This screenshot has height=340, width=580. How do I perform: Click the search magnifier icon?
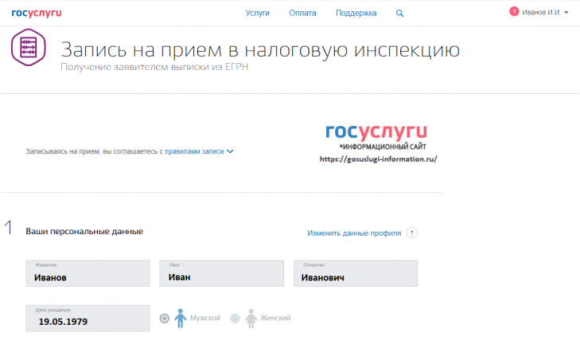click(x=399, y=14)
